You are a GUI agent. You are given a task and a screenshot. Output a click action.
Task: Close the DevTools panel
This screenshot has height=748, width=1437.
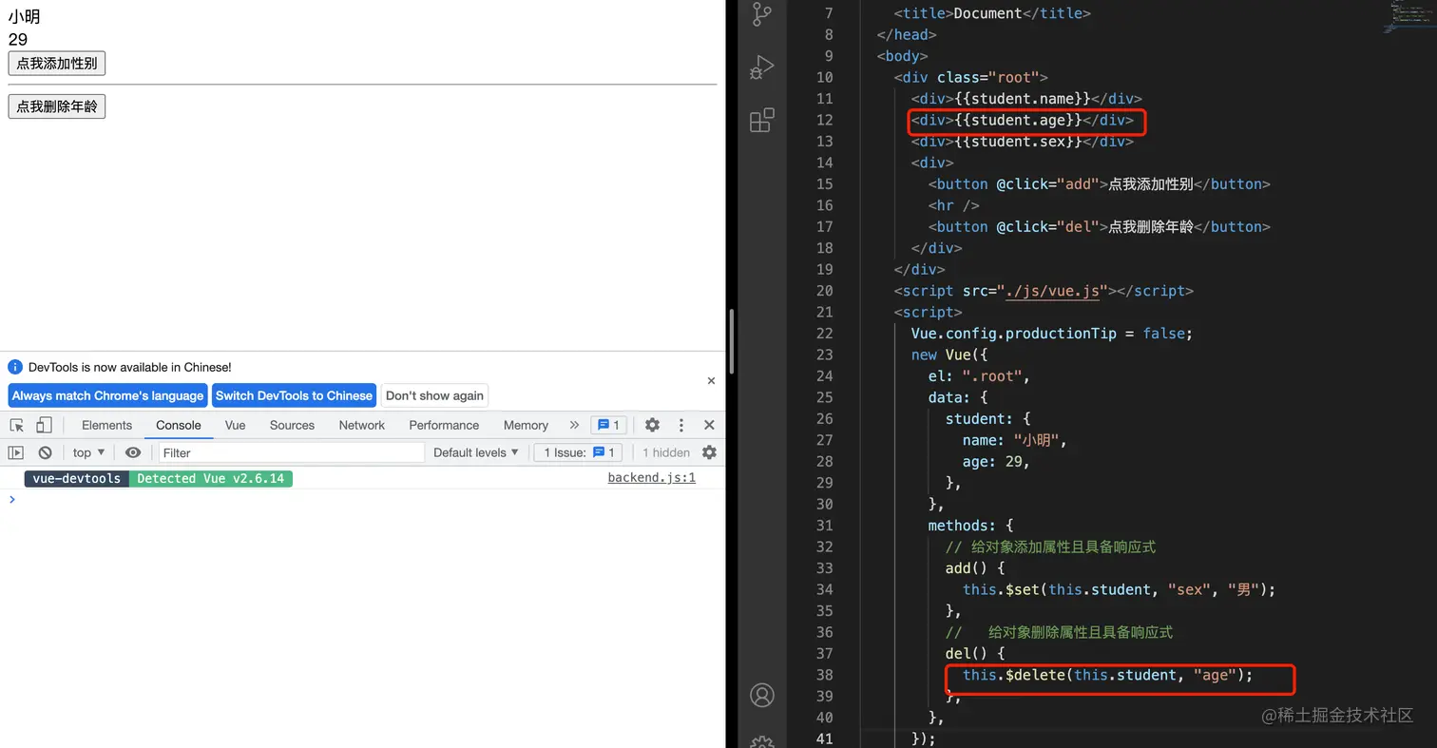(709, 425)
